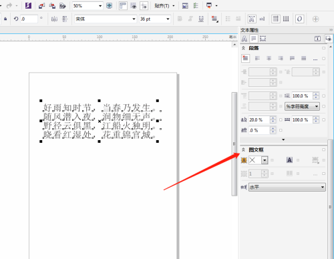The width and height of the screenshot is (334, 259).
Task: Click the rotation angle input field
Action: click(29, 19)
